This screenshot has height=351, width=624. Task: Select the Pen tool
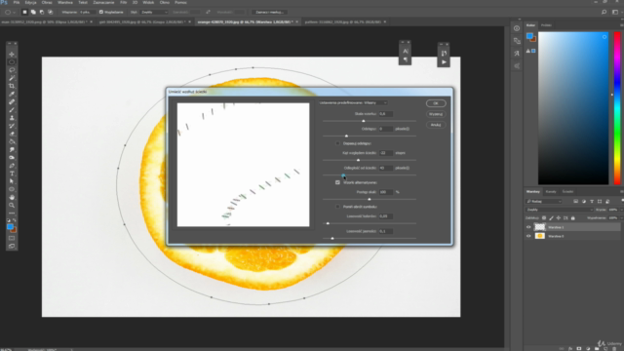(12, 166)
